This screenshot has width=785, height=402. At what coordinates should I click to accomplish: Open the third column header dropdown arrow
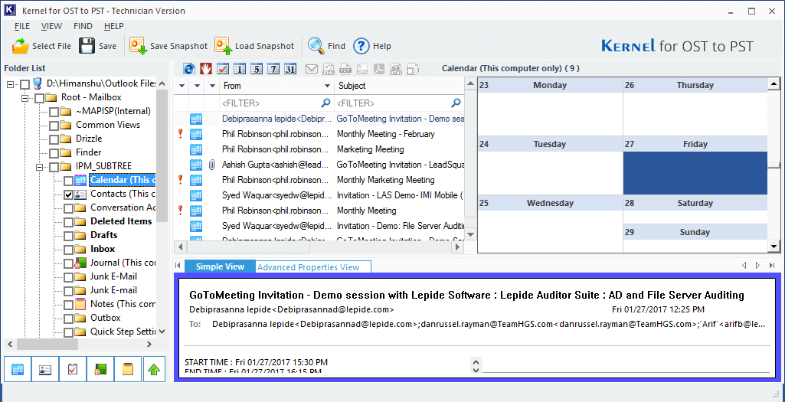(212, 86)
